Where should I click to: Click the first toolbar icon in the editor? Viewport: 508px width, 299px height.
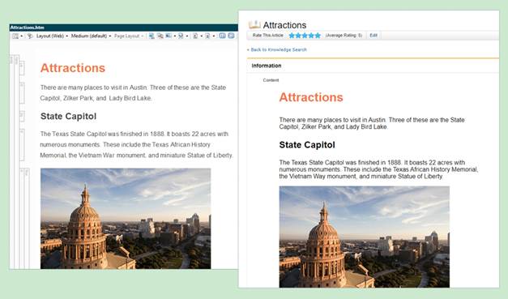click(x=15, y=36)
